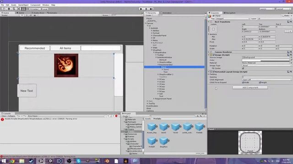Toggle the Horizontal Layout Group enabled checkbox
Viewport: 293px width, 164px height.
(213, 72)
